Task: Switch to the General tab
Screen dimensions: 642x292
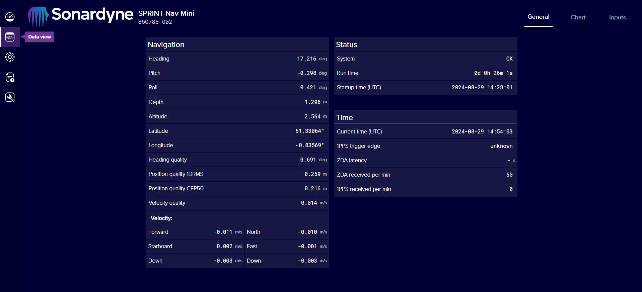Action: tap(538, 17)
